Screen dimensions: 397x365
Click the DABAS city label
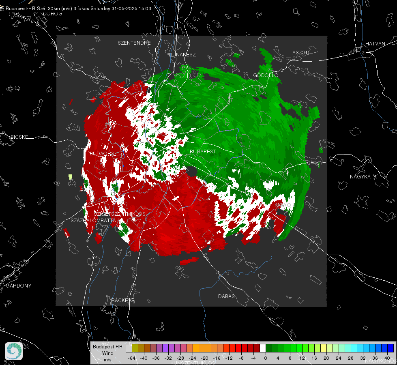[226, 296]
